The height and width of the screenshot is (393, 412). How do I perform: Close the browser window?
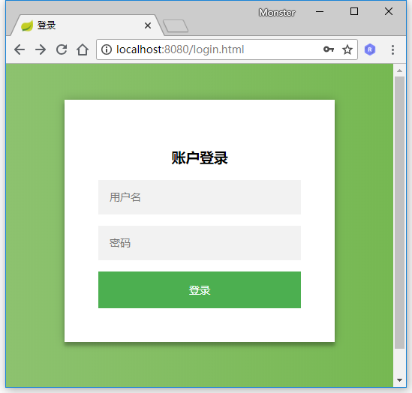[389, 11]
